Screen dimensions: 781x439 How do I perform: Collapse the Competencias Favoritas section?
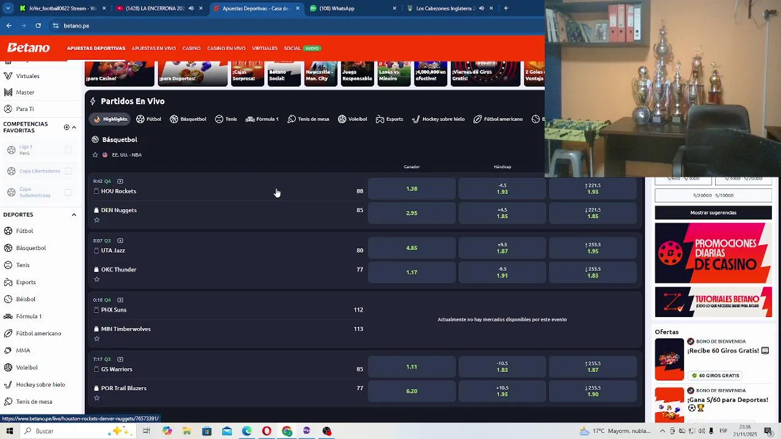pos(74,127)
